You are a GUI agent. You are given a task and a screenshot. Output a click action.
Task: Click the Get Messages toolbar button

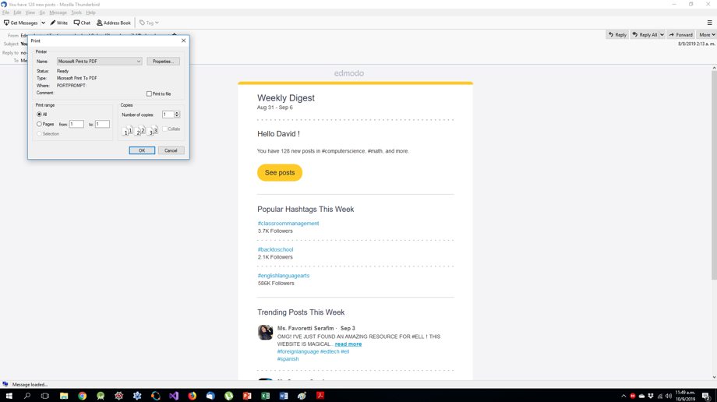pyautogui.click(x=20, y=23)
